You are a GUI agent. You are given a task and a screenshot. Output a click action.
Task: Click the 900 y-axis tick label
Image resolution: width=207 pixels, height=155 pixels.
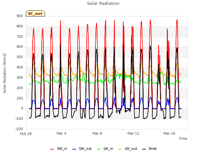tap(20, 16)
